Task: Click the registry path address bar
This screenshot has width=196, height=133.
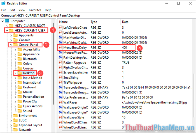Action: (98, 15)
